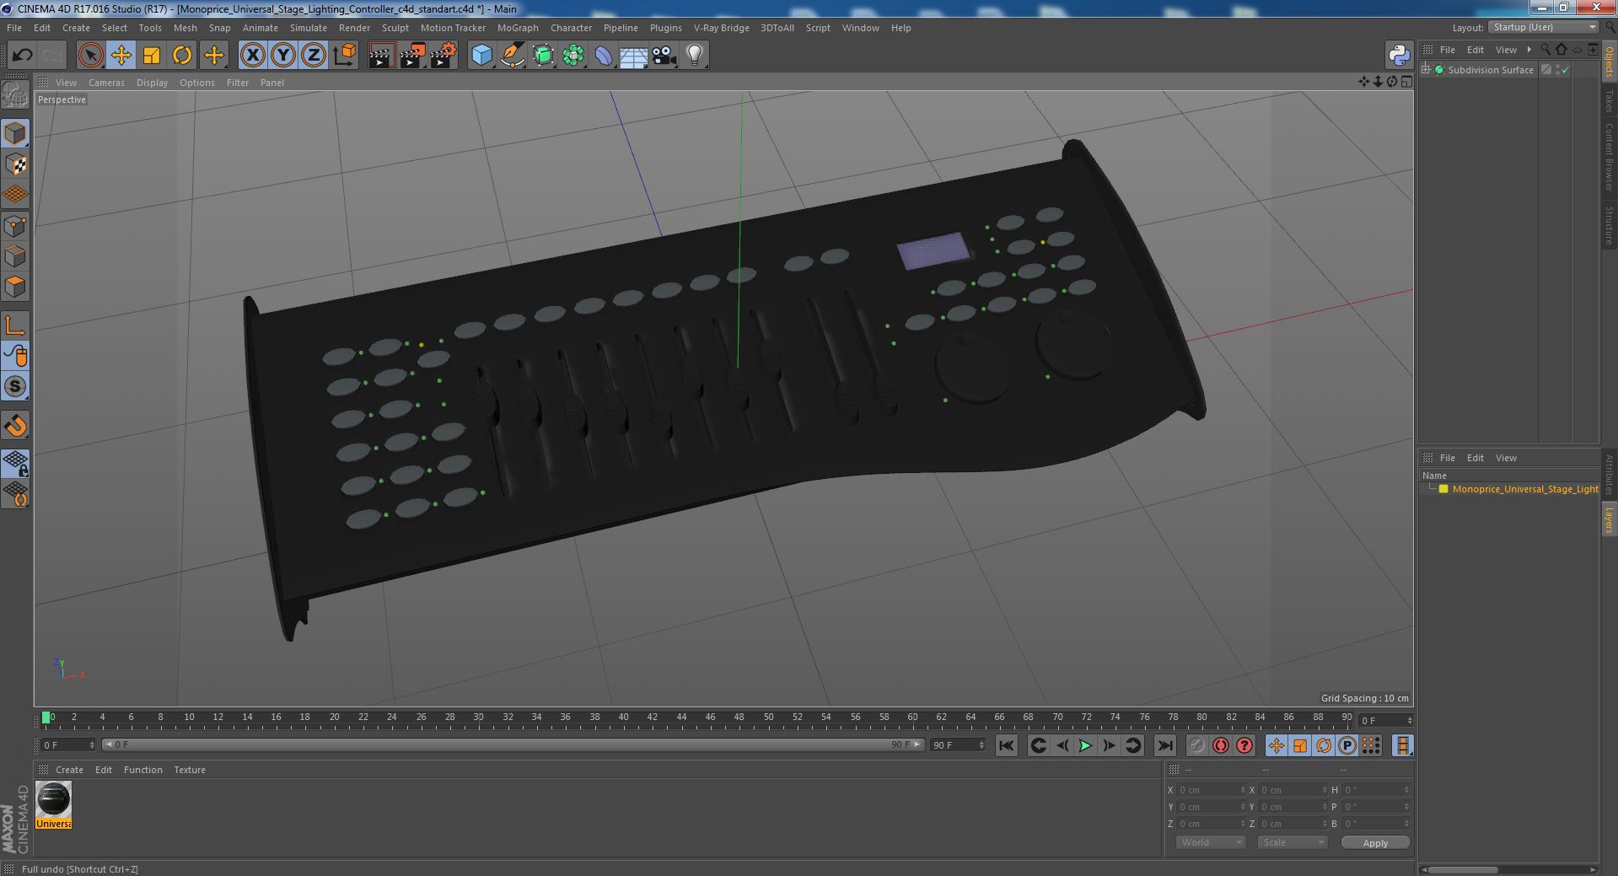This screenshot has height=876, width=1618.
Task: Render the active view
Action: pos(381,56)
